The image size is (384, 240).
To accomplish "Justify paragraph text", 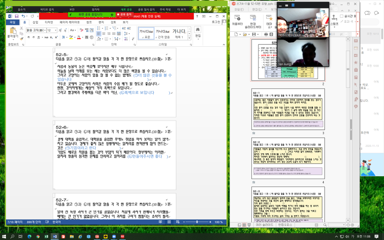I will [x=114, y=33].
